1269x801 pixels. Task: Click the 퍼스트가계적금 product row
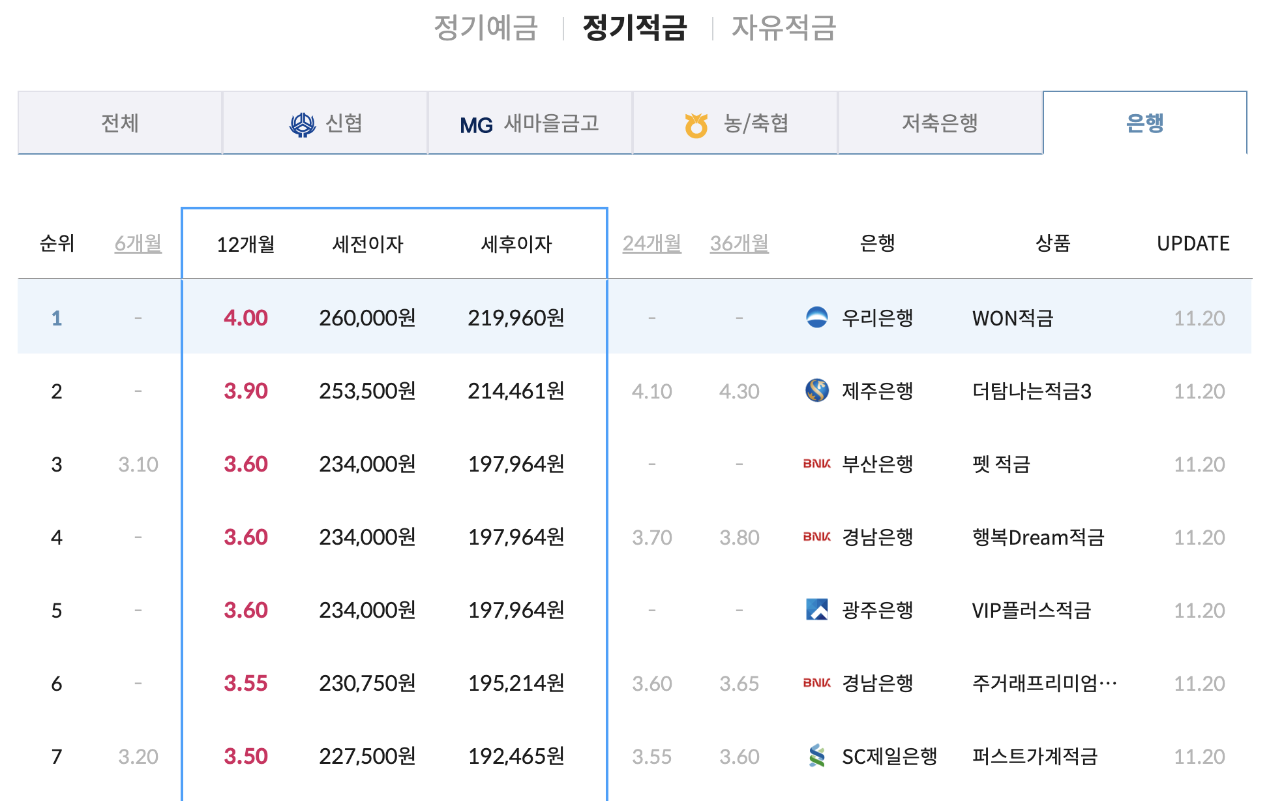click(x=1035, y=757)
